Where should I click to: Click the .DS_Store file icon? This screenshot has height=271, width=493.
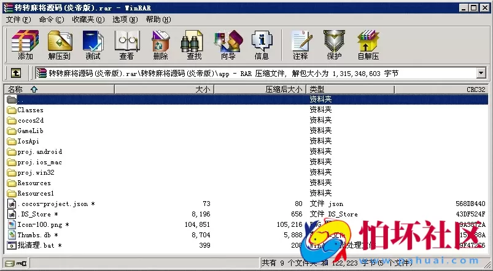12,214
